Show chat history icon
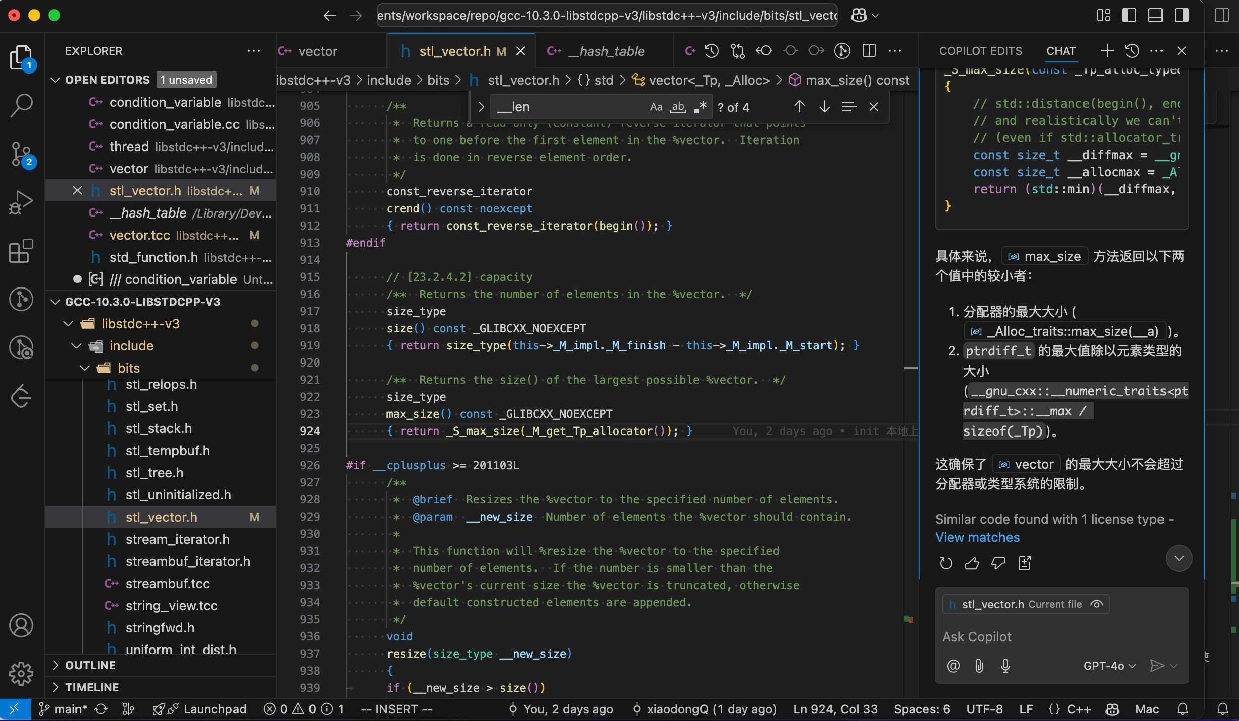Image resolution: width=1239 pixels, height=721 pixels. point(1132,51)
